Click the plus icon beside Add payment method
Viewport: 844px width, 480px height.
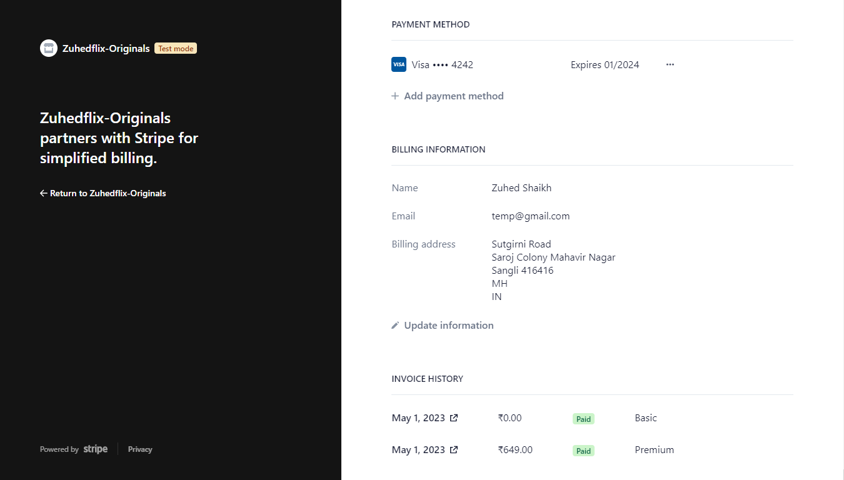pyautogui.click(x=395, y=96)
